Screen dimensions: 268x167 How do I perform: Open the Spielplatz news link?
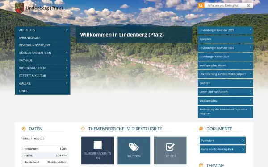click(226, 39)
